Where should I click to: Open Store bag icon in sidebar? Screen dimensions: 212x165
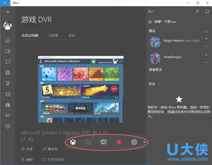pos(8,105)
